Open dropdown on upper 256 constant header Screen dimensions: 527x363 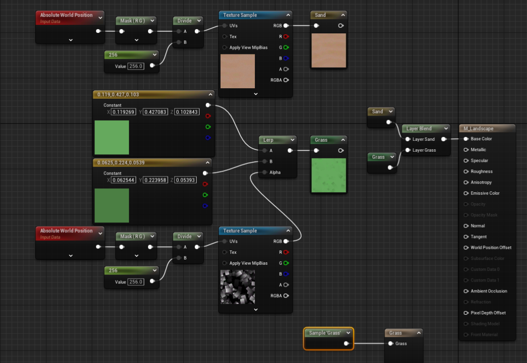point(155,54)
